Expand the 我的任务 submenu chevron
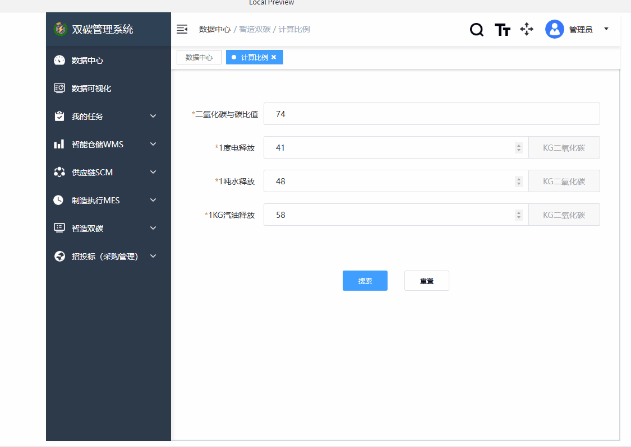 click(x=153, y=116)
